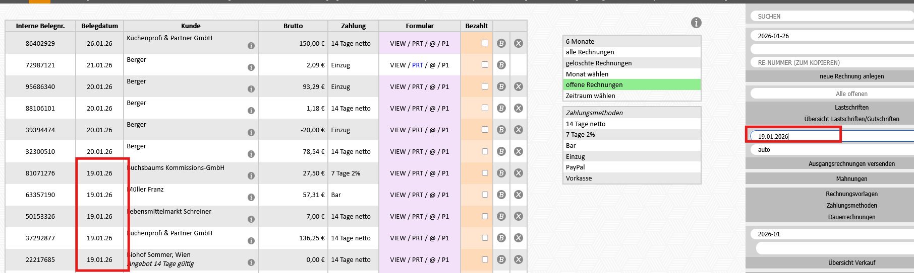Delete invoice 95686340 with X icon

point(518,86)
